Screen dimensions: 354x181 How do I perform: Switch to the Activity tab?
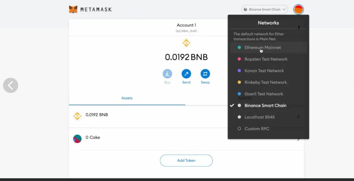click(244, 98)
